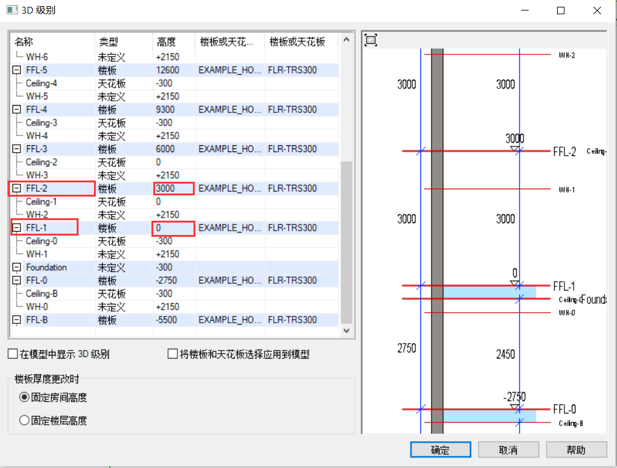Collapse the FFL-3 tree node
Image resolution: width=617 pixels, height=468 pixels.
click(x=17, y=149)
